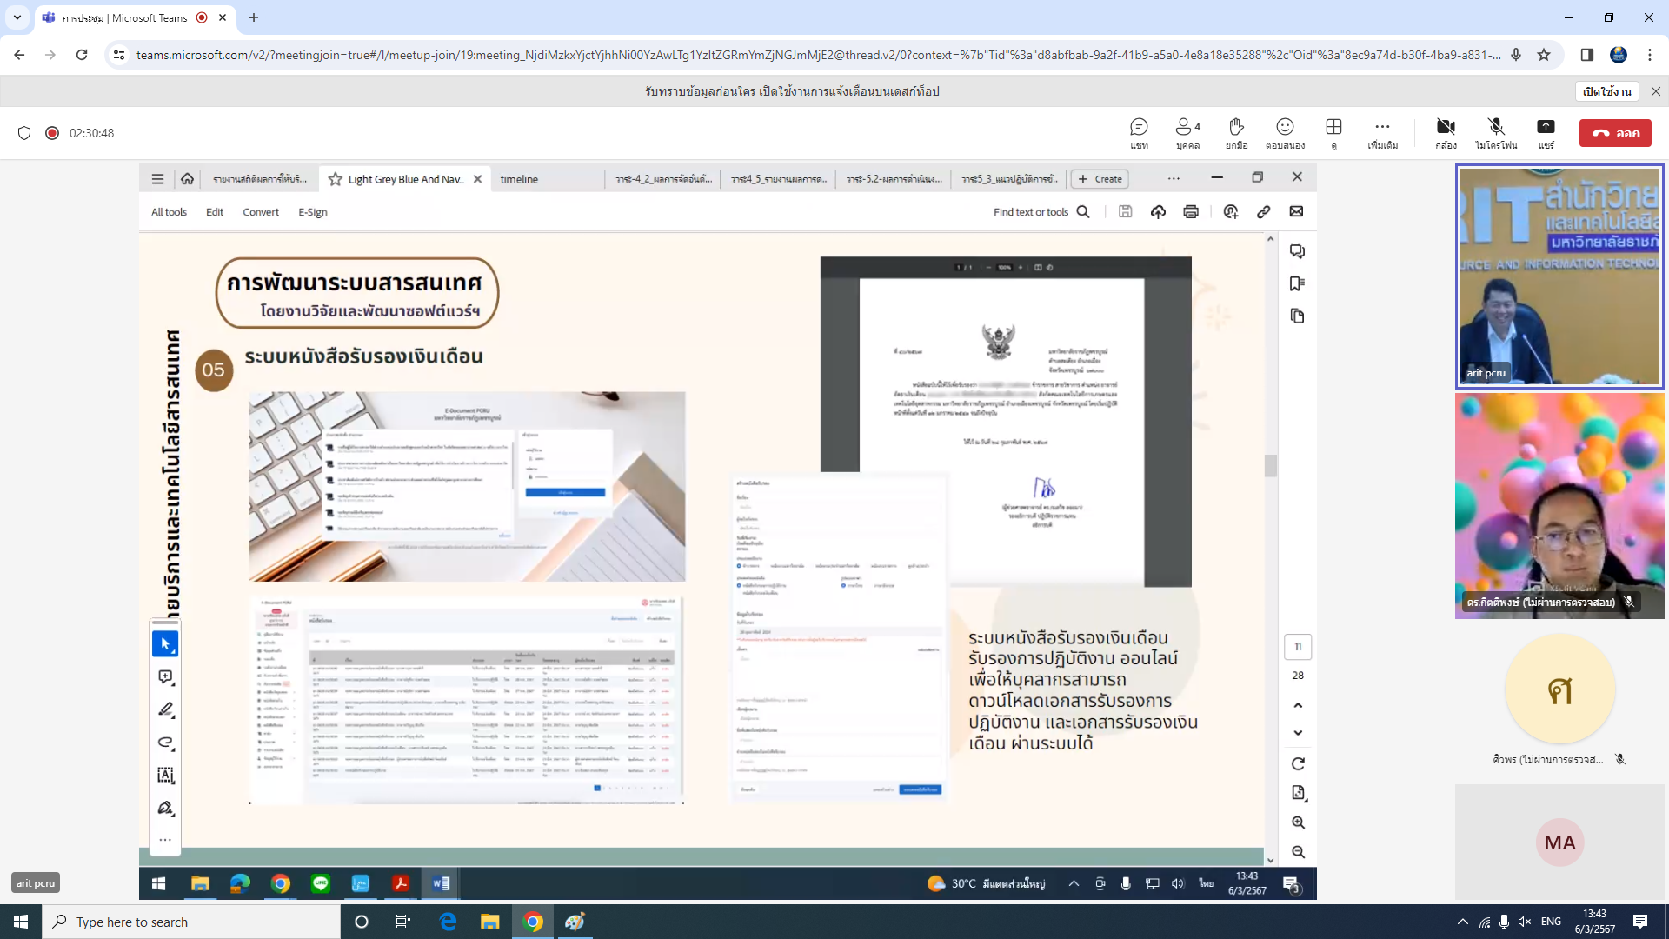Open the reactions menu
The width and height of the screenshot is (1669, 939).
(x=1285, y=133)
